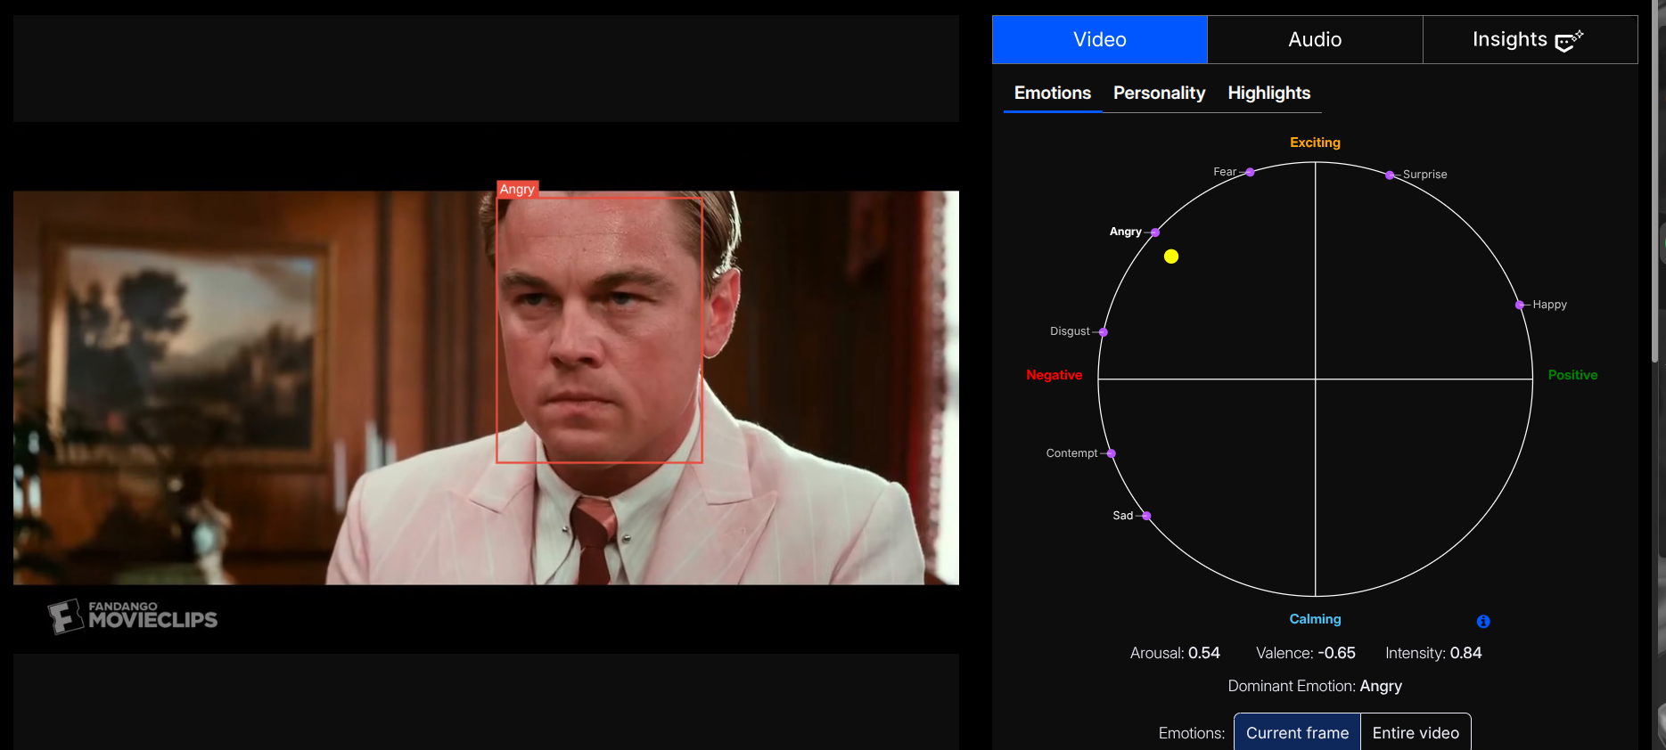Click the yellow current-emotion dot on the wheel
Image resolution: width=1666 pixels, height=750 pixels.
(1171, 257)
